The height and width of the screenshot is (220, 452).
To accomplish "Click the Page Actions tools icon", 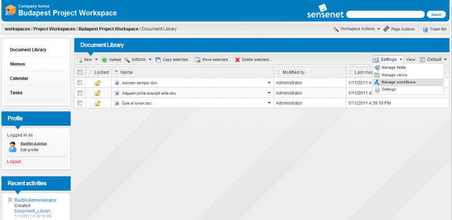I will click(386, 29).
